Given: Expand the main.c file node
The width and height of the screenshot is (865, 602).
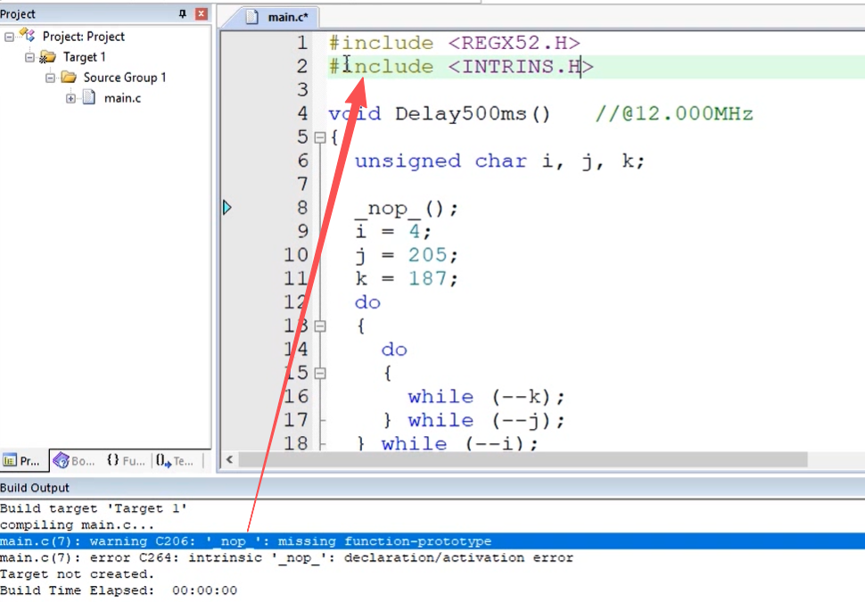Looking at the screenshot, I should 70,99.
